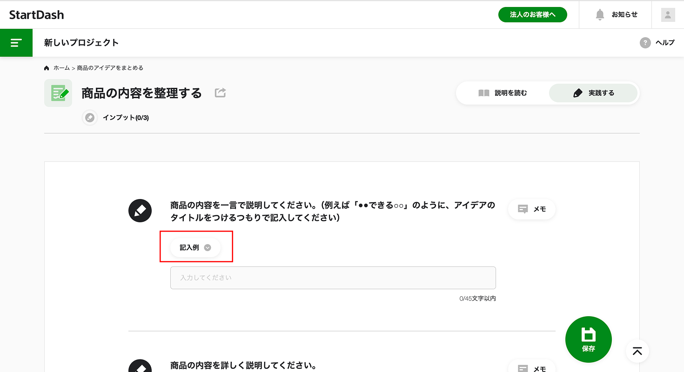The width and height of the screenshot is (684, 372).
Task: Click the home icon in breadcrumb
Action: 47,68
